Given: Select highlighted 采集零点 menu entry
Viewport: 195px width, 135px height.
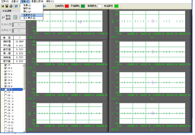Looking at the screenshot, I should (32, 15).
